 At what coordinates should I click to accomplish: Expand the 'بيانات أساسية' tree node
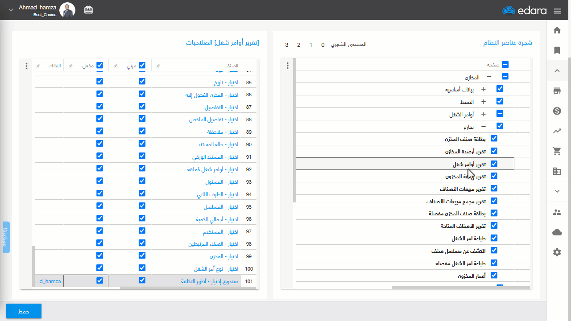point(483,89)
